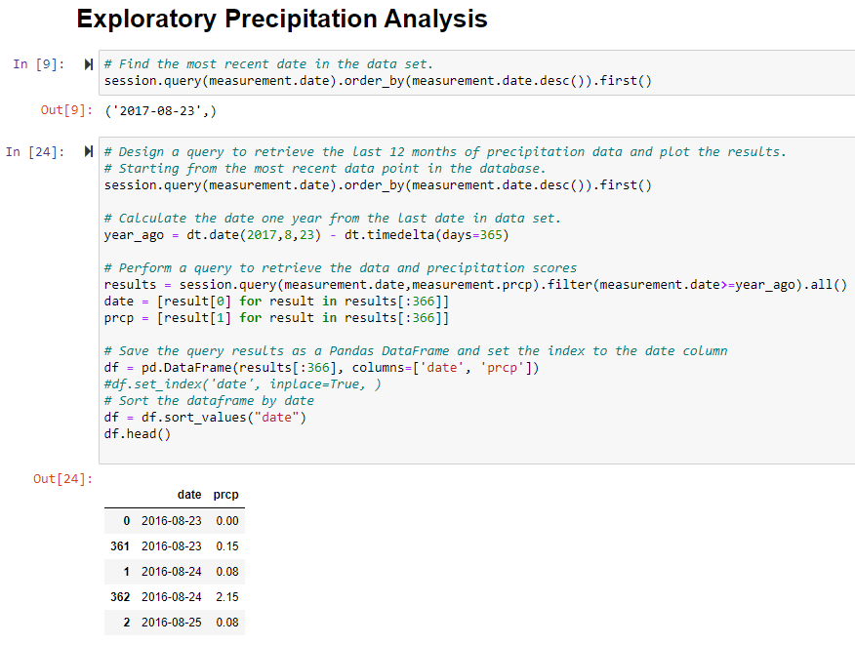Click the Exploratory Precipitation Analysis heading
The width and height of the screenshot is (855, 645).
tap(281, 19)
